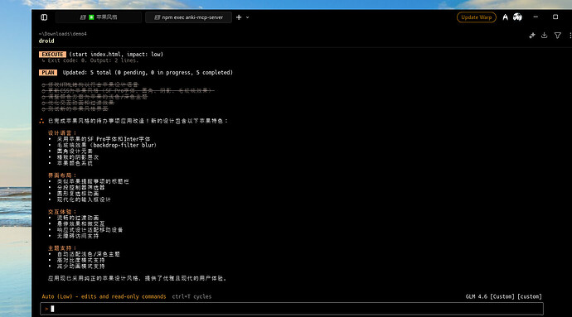
Task: Maximize the Warp window
Action: (555, 17)
